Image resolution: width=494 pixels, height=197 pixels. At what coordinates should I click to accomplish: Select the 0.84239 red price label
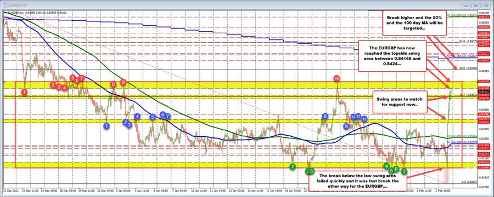(484, 82)
